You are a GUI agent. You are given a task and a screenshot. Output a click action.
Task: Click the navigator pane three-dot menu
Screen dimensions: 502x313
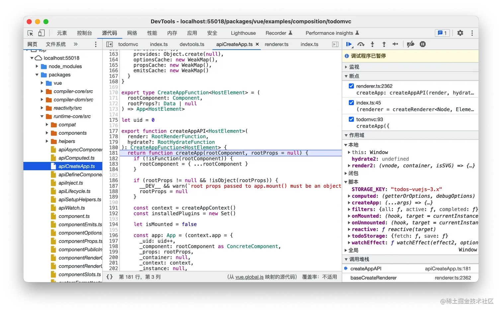(96, 44)
